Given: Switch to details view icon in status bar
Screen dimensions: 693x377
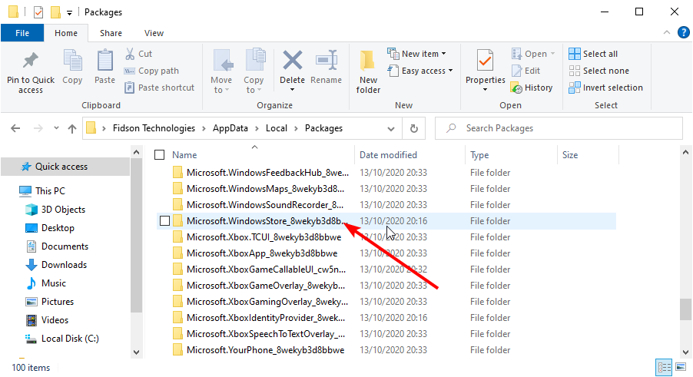Looking at the screenshot, I should pyautogui.click(x=665, y=367).
